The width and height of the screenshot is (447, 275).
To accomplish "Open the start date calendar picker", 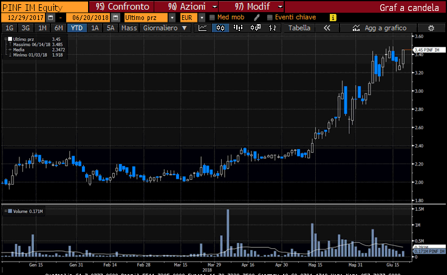I will [50, 18].
